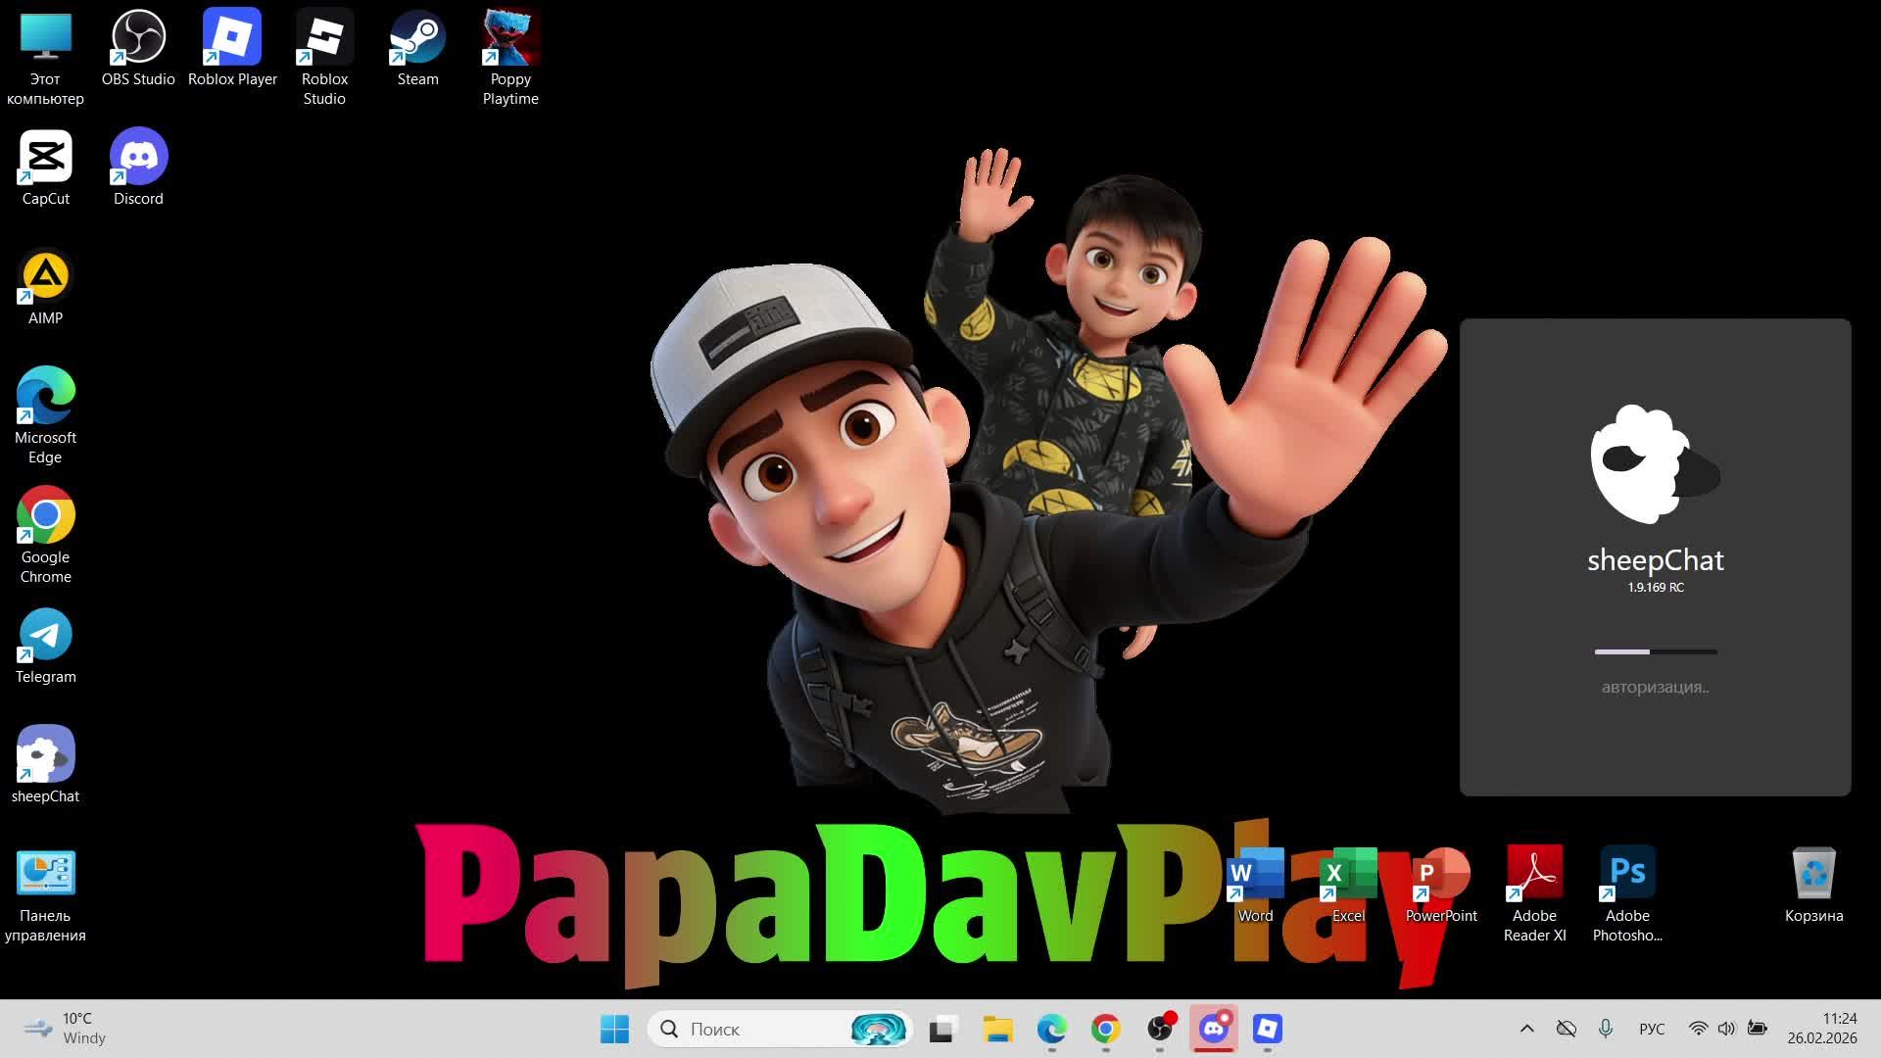
Task: Click the Windows Start button
Action: (614, 1029)
